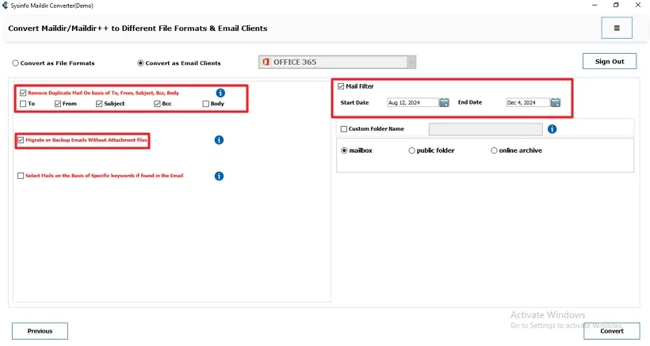Go back with the Previous button
650x346 pixels.
click(40, 331)
